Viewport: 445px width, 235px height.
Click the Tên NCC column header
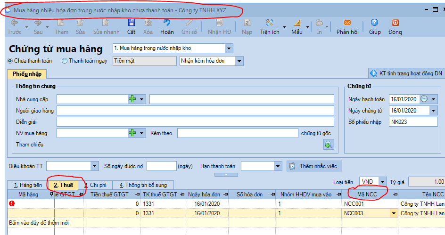(421, 194)
